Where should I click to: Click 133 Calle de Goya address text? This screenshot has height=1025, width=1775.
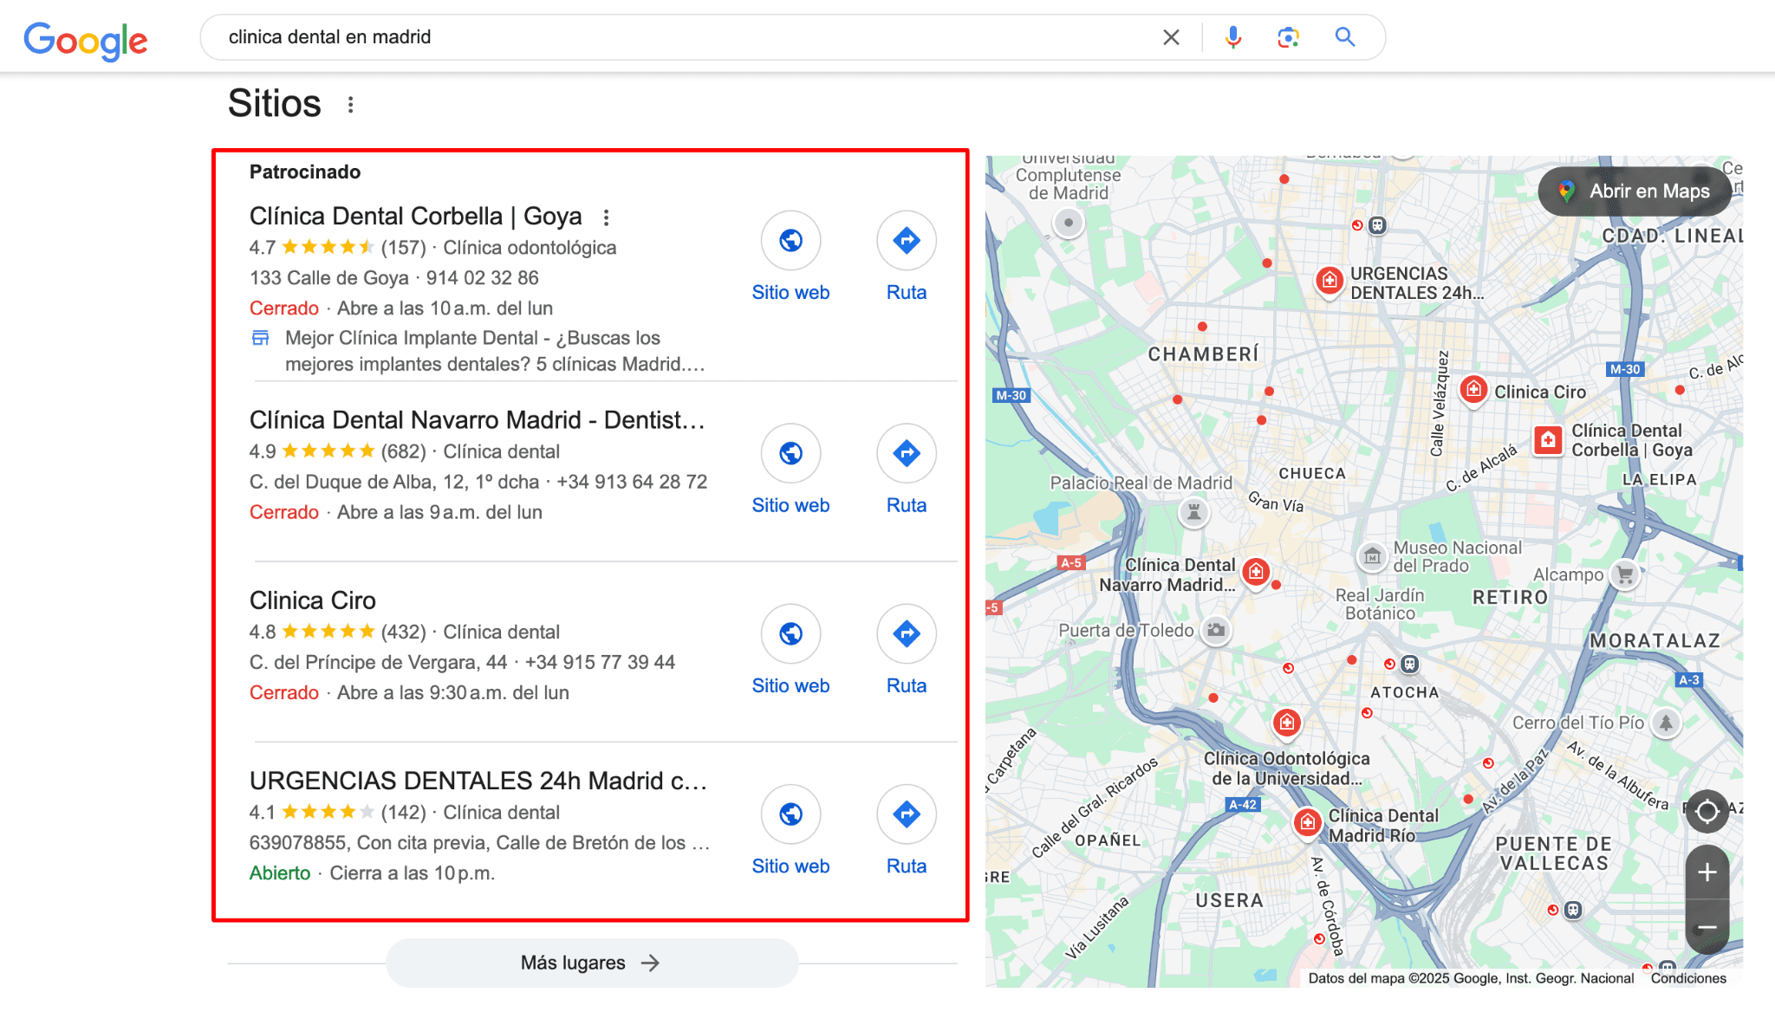pyautogui.click(x=329, y=278)
